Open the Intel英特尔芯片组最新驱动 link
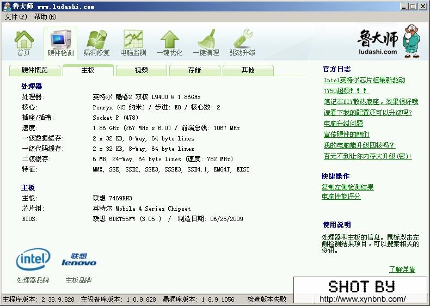This screenshot has width=430, height=306. click(364, 80)
